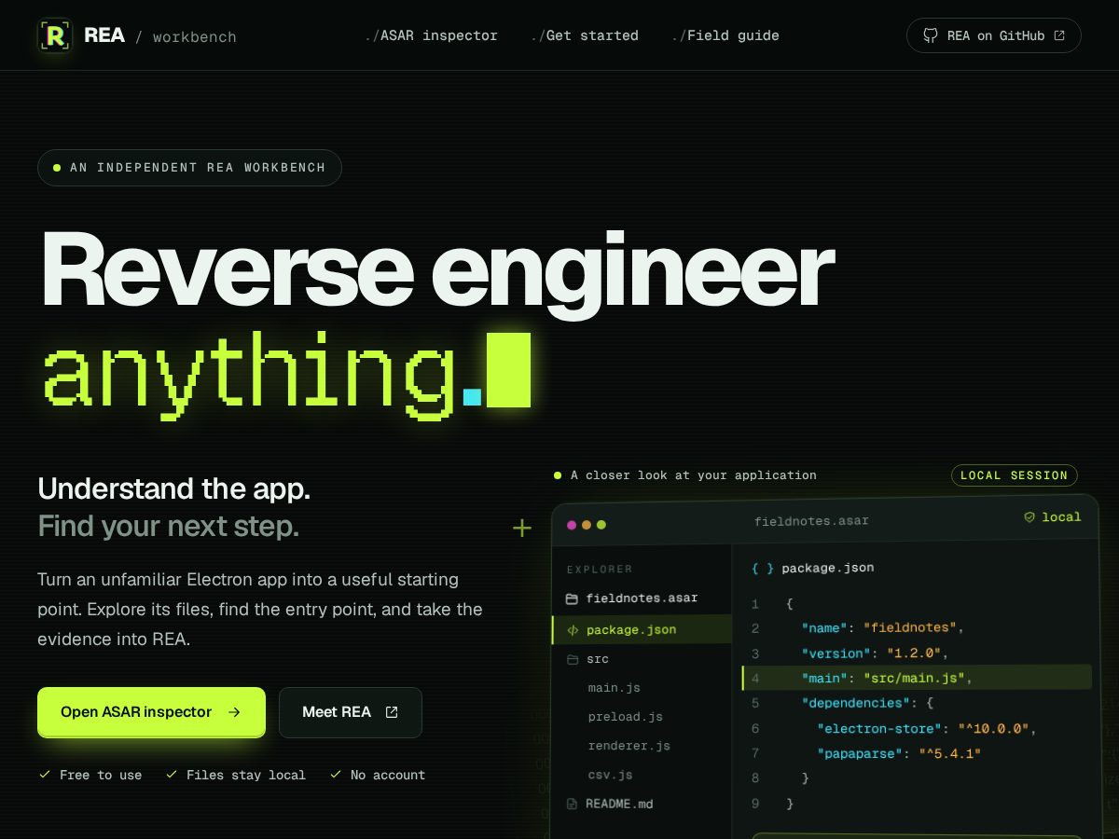Click the folder icon beside src
Image resolution: width=1119 pixels, height=839 pixels.
pyautogui.click(x=573, y=659)
